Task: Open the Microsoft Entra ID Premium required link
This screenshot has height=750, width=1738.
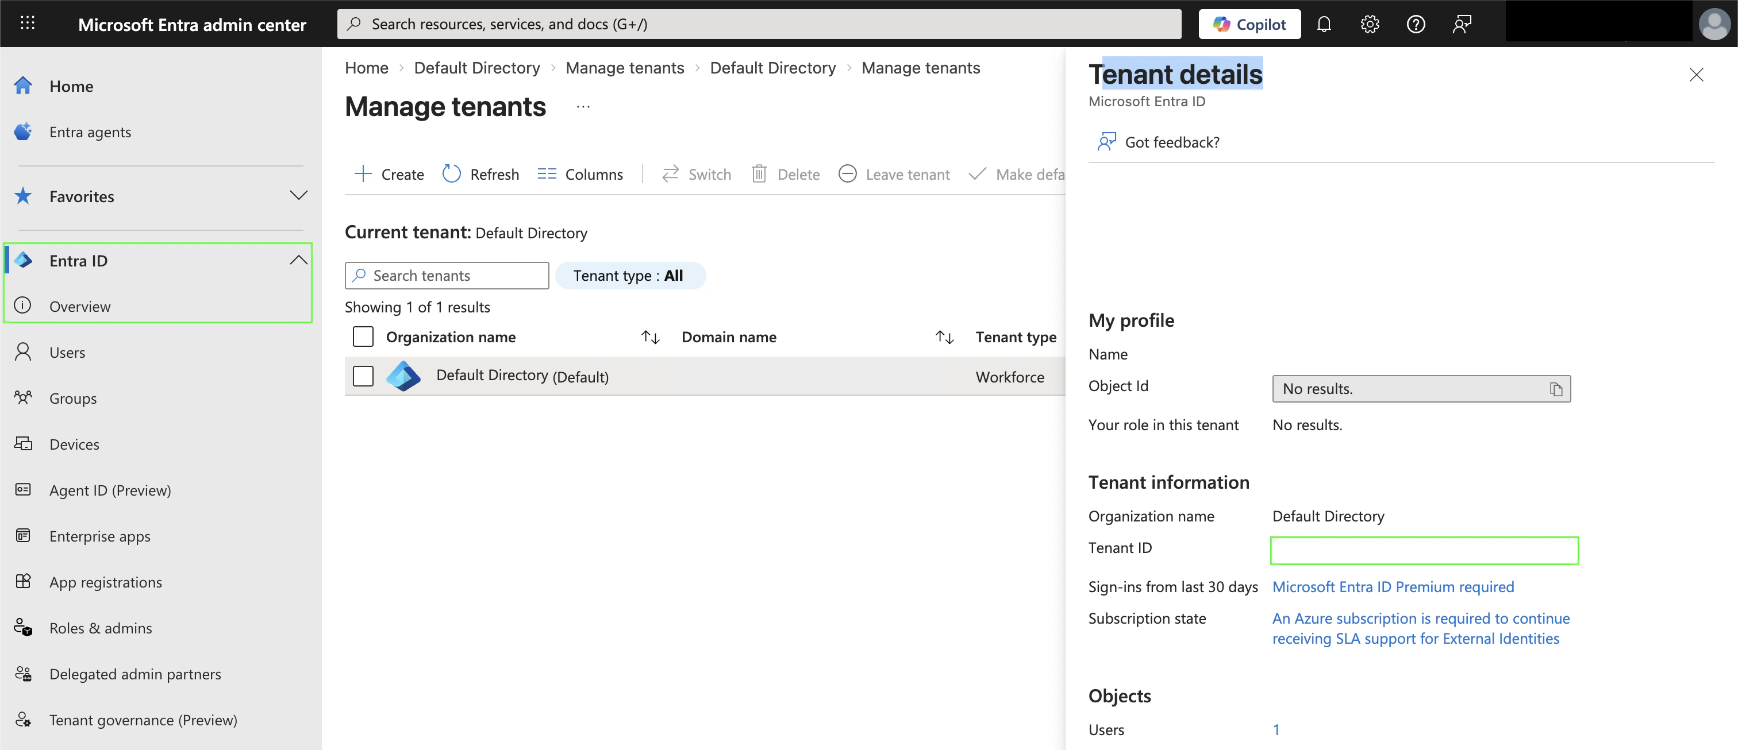Action: [x=1393, y=587]
